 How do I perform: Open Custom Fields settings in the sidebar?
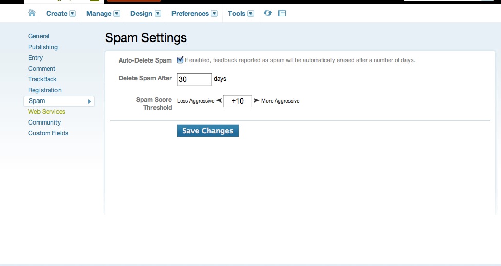[48, 133]
